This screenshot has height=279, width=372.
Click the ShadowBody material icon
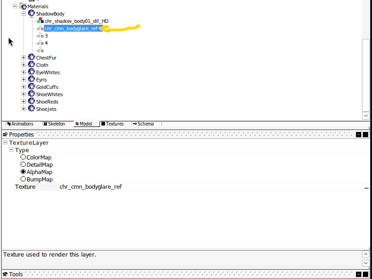[31, 14]
